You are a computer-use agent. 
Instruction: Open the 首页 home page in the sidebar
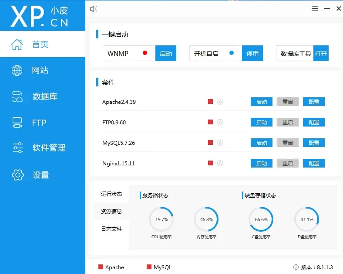point(43,44)
